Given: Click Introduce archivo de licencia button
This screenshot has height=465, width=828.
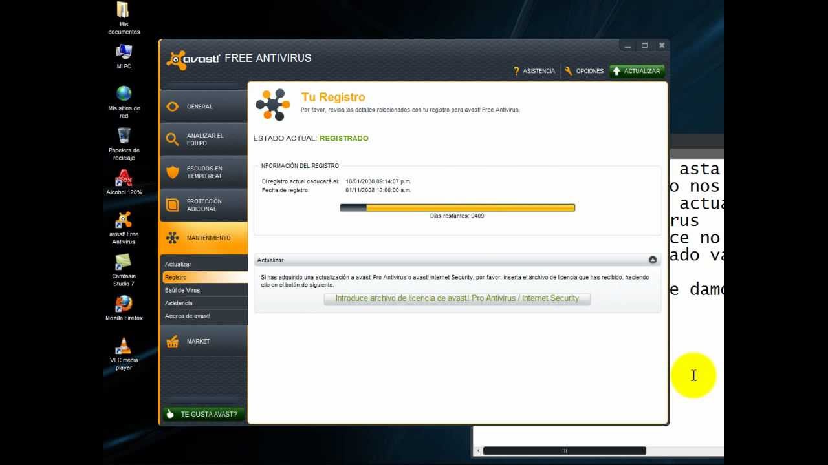Looking at the screenshot, I should coord(457,298).
